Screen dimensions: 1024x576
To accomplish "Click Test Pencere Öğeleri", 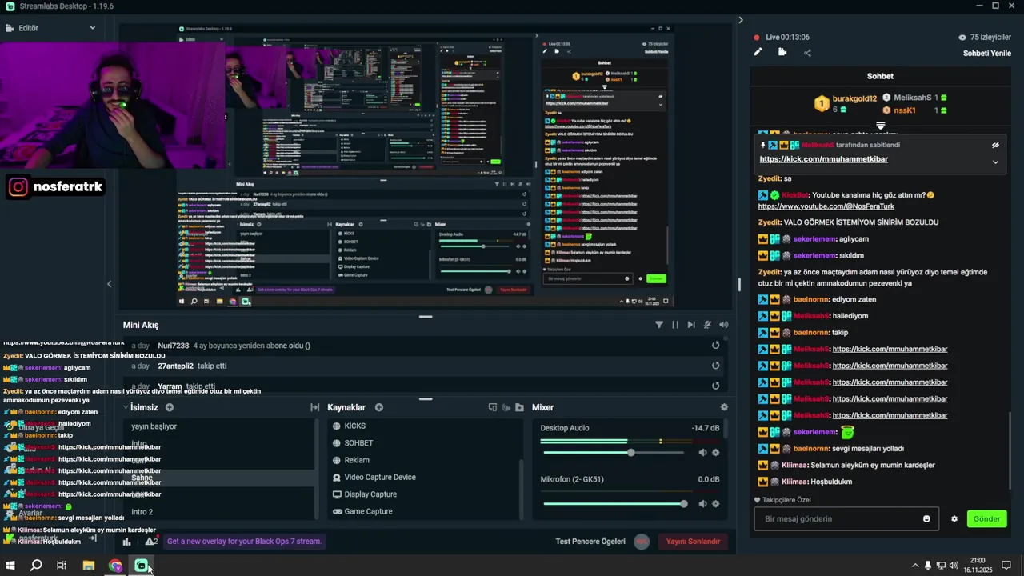I will 590,542.
